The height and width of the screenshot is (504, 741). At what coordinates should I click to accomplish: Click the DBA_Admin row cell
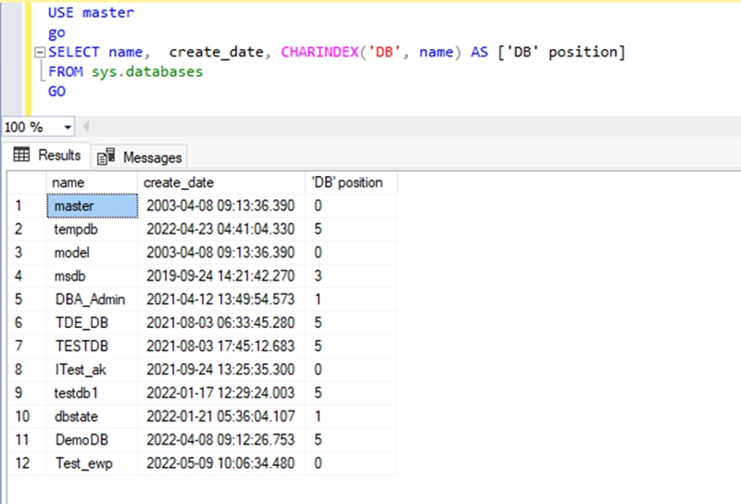point(92,299)
